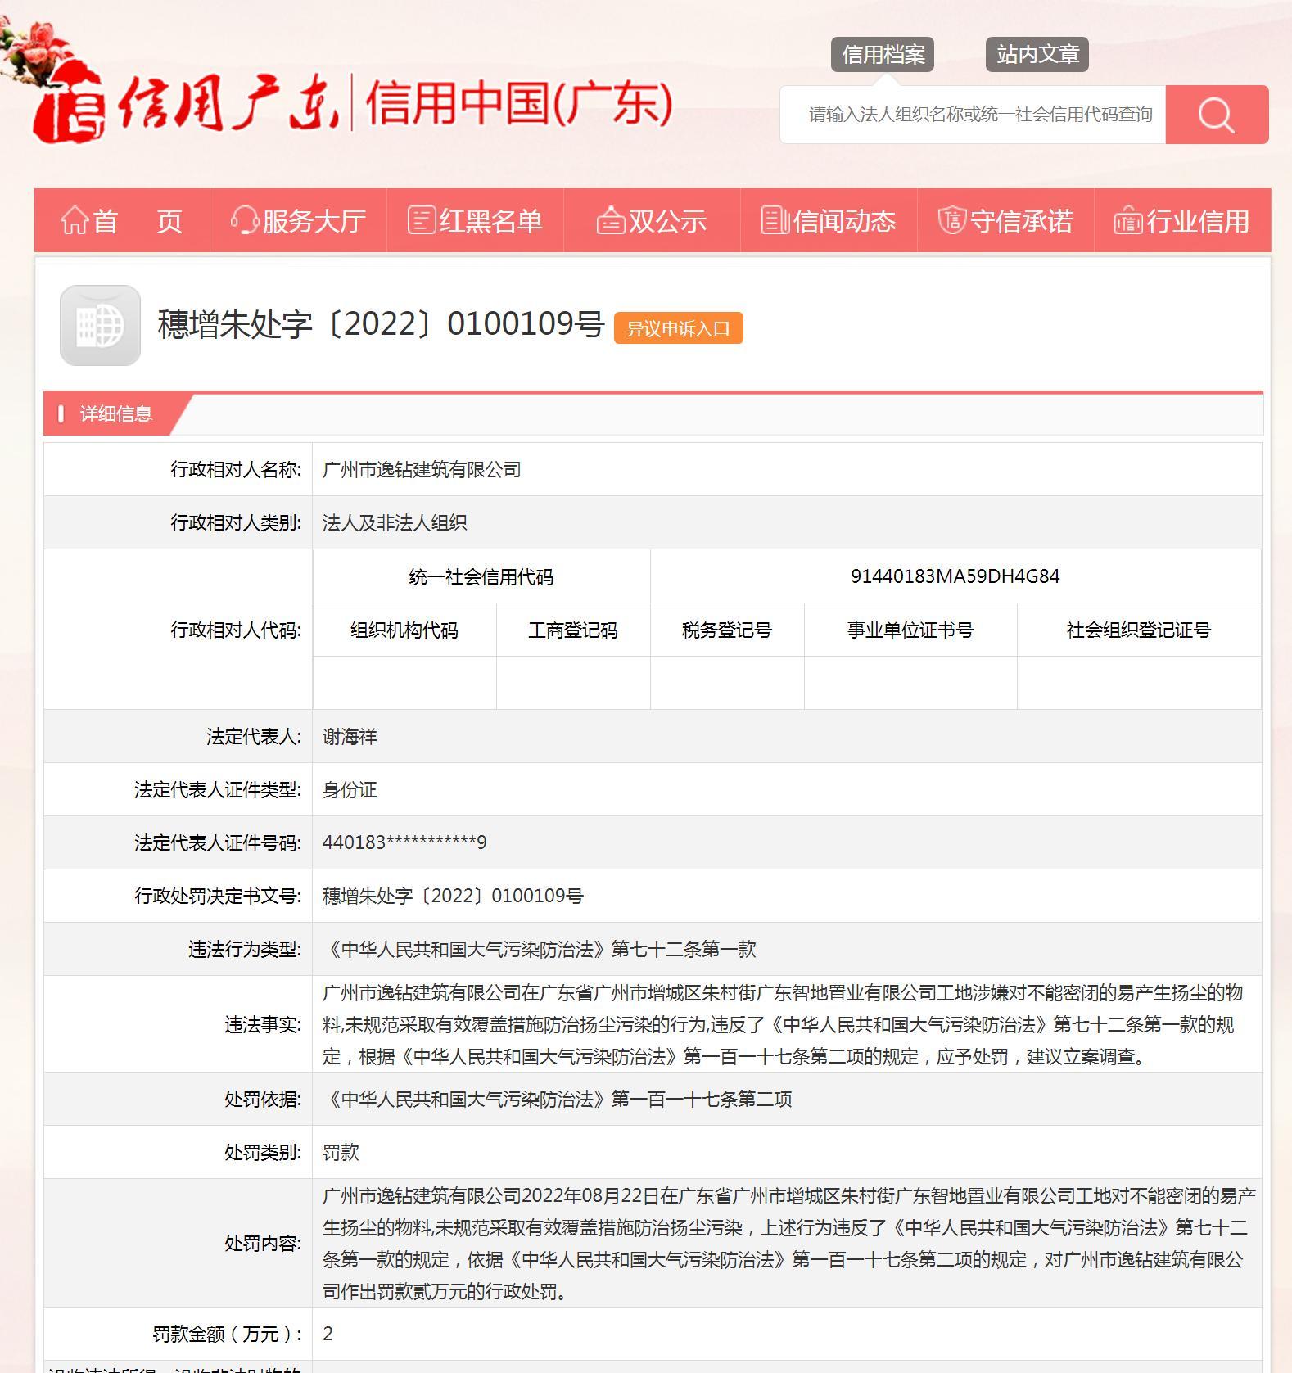Open the 信闻动态 menu item
Viewport: 1292px width, 1373px height.
tap(829, 220)
